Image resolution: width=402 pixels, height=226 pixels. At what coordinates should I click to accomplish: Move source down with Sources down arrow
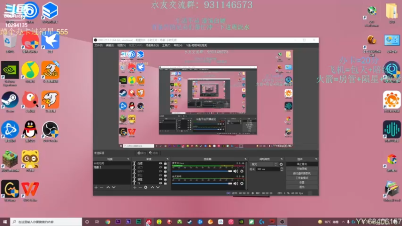[158, 187]
